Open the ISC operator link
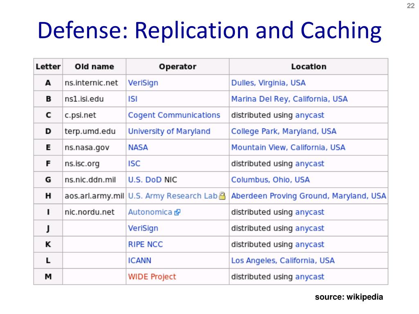Screen dimensions: 419x314 tap(134, 164)
